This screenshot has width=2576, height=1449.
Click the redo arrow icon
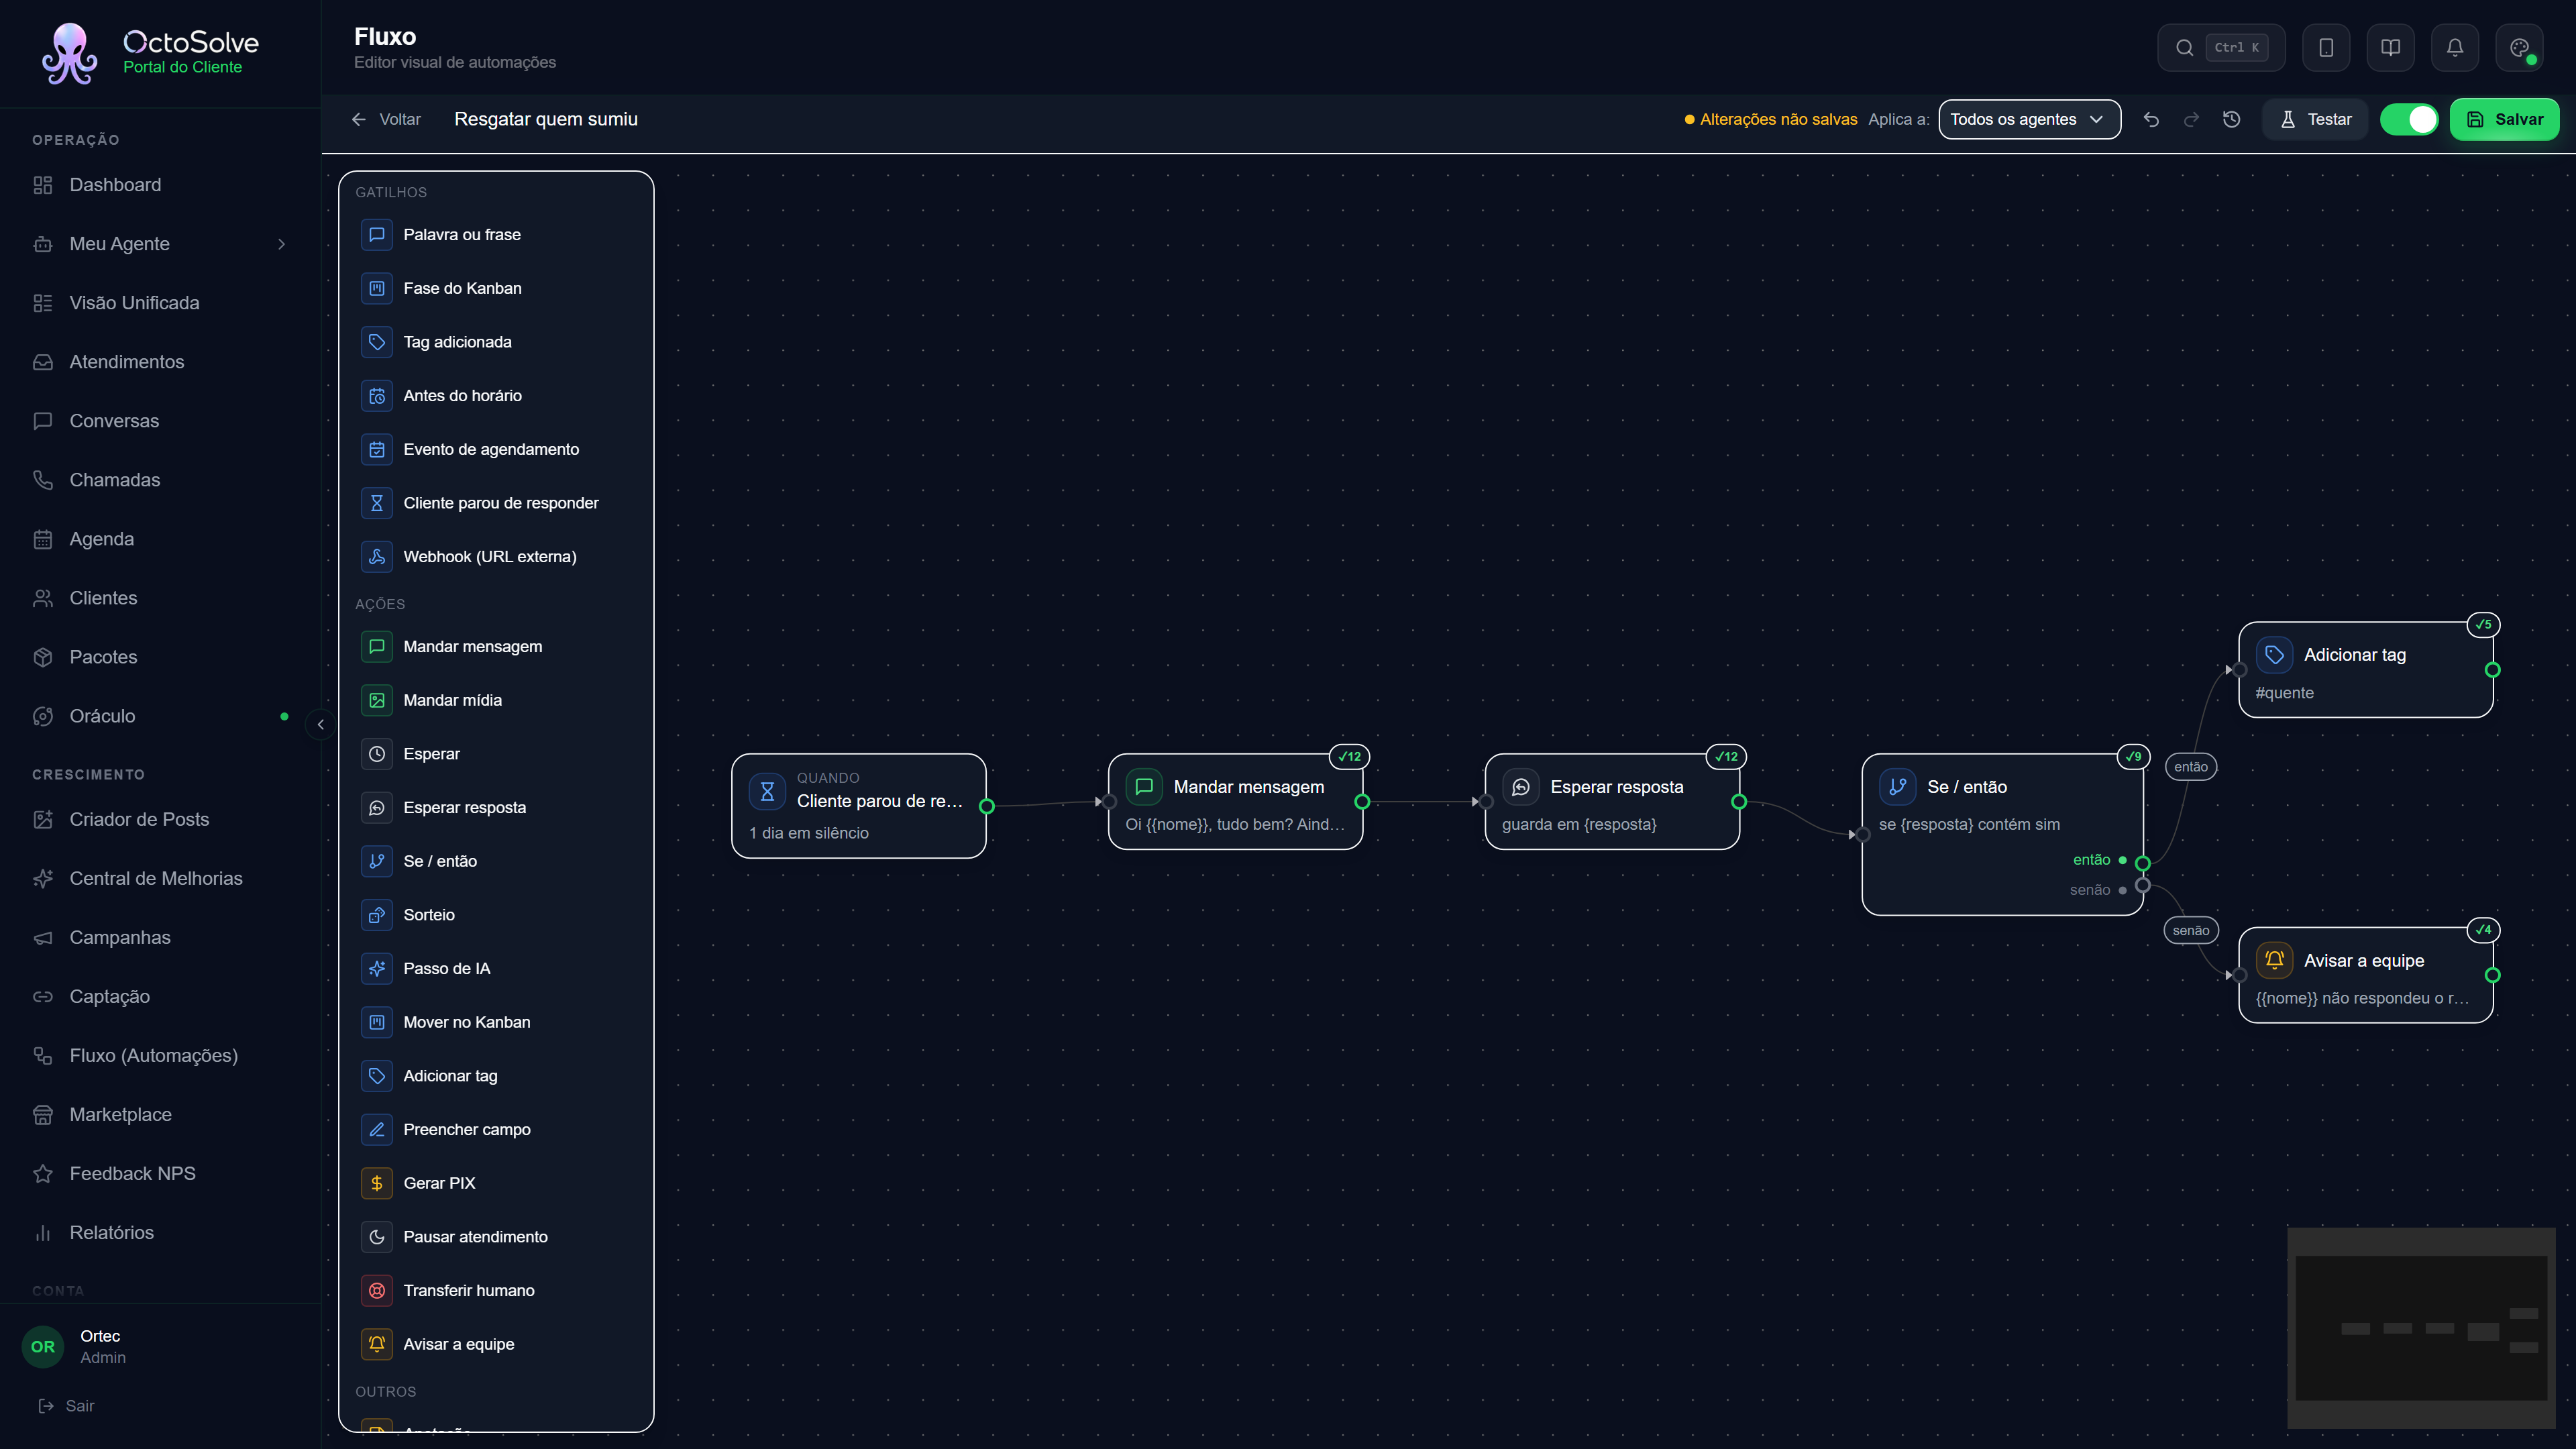[x=2191, y=119]
